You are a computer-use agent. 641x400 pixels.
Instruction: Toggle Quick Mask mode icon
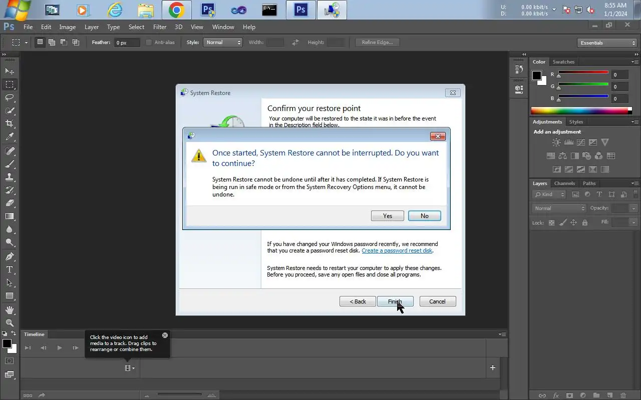(x=10, y=360)
